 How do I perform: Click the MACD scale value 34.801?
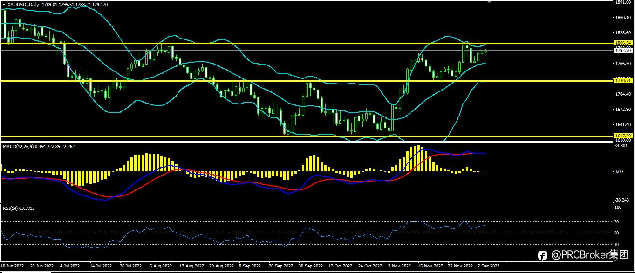point(622,145)
